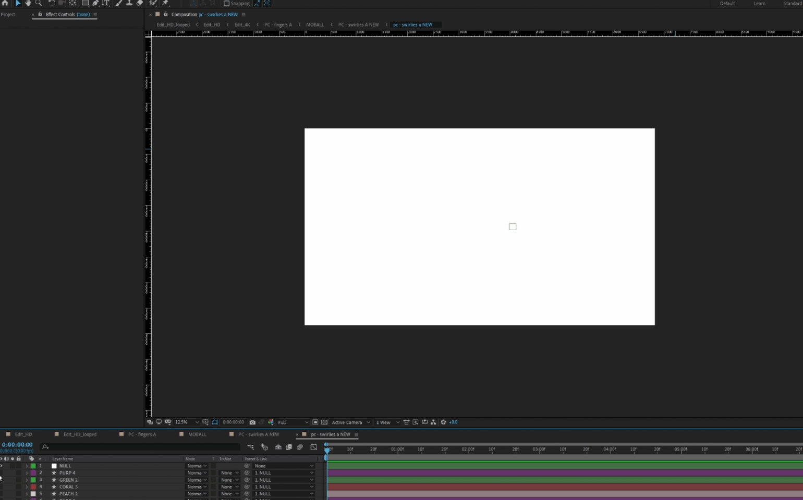The image size is (803, 500).
Task: Select the Type tool
Action: (x=106, y=3)
